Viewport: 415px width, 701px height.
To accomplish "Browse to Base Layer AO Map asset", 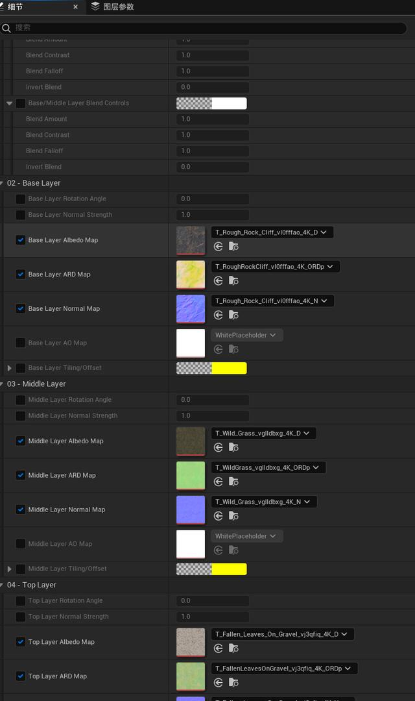I will tap(233, 349).
